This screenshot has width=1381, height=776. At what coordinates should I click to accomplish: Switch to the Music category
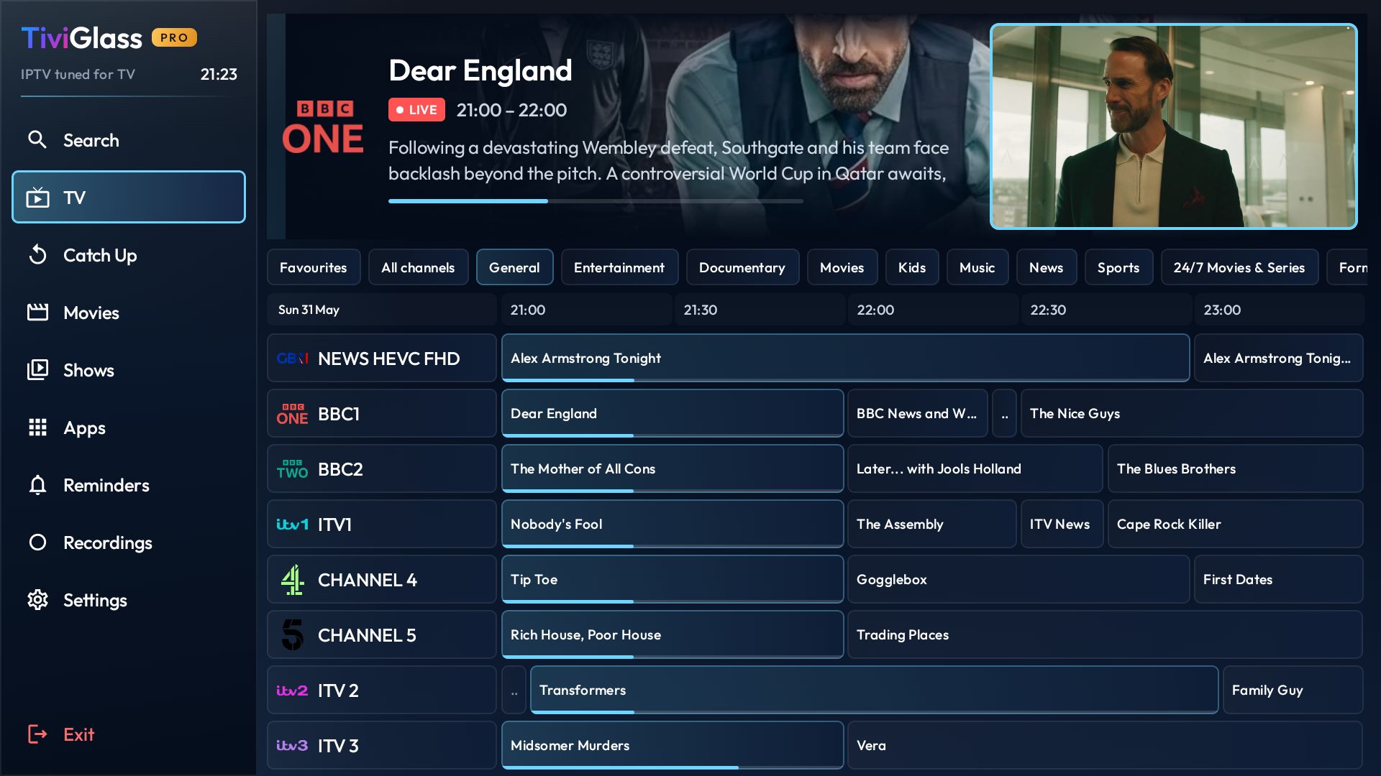tap(977, 267)
